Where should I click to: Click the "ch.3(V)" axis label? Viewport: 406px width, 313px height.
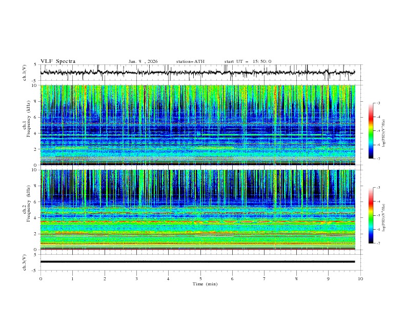[x=25, y=262]
